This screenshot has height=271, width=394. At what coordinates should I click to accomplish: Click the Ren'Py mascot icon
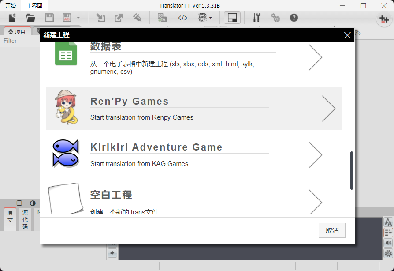(66, 107)
